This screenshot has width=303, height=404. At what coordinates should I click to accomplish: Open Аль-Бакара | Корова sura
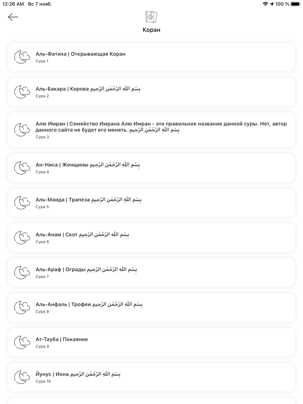151,92
